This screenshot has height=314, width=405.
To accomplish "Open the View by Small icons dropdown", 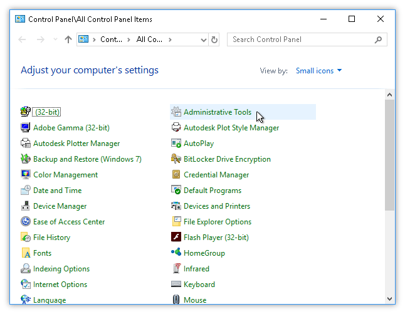I will tap(319, 71).
